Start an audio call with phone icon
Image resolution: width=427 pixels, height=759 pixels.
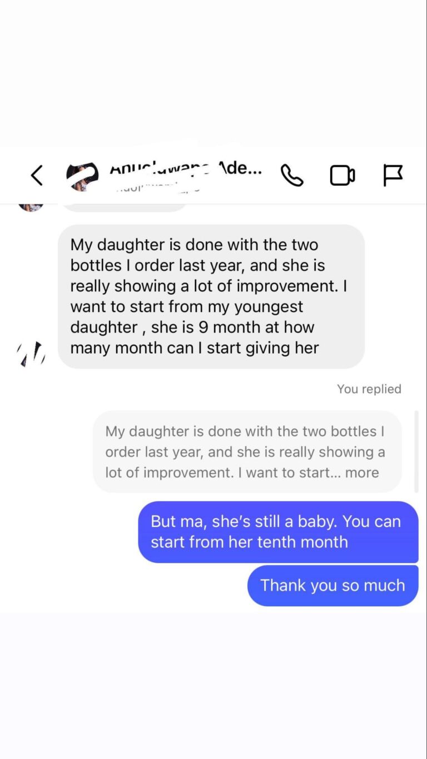click(292, 176)
